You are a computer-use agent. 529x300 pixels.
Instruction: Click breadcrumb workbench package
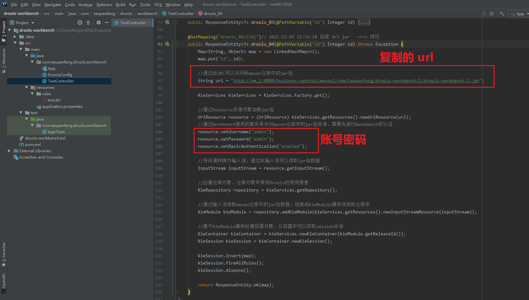147,13
